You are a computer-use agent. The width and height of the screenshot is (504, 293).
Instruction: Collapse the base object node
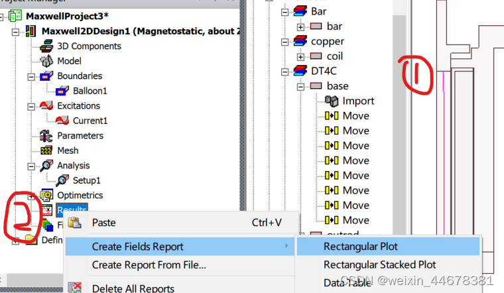click(300, 87)
